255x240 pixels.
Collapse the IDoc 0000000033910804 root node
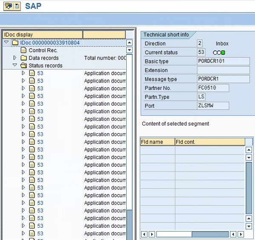coord(6,43)
